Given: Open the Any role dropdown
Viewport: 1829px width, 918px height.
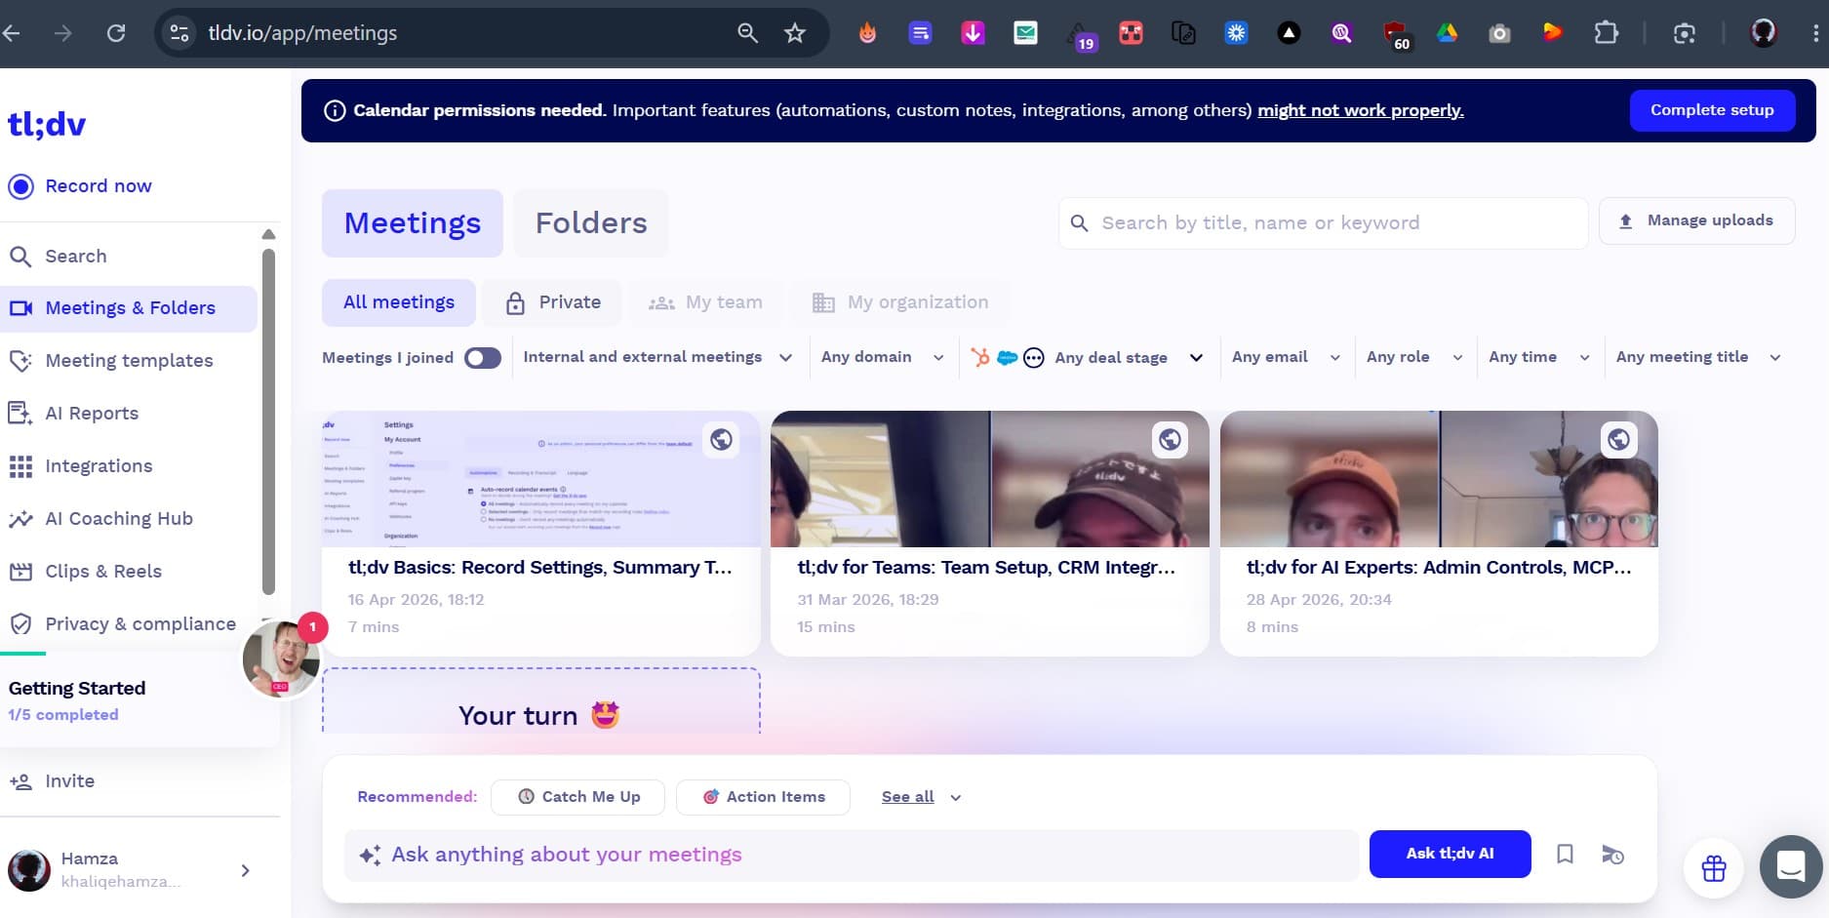Looking at the screenshot, I should pos(1414,357).
